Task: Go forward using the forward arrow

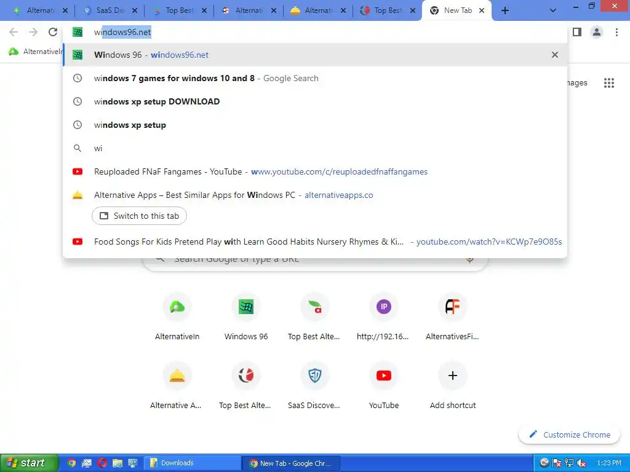Action: (x=33, y=32)
